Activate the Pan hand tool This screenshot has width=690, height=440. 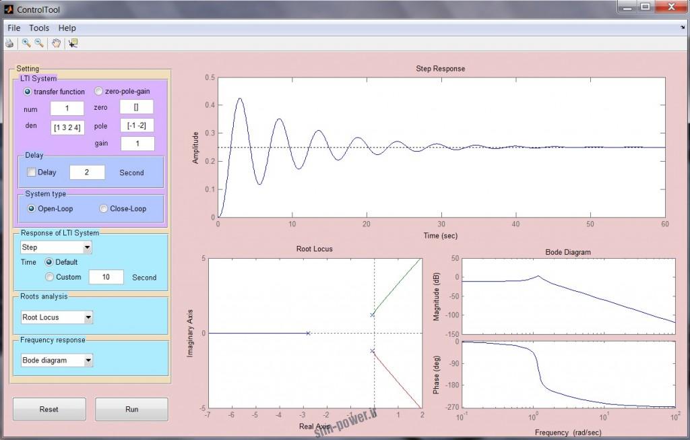57,43
